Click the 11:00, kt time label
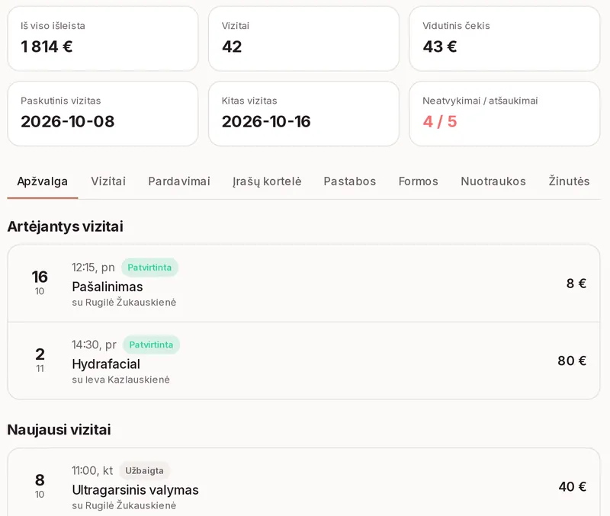The width and height of the screenshot is (610, 516). coord(92,470)
